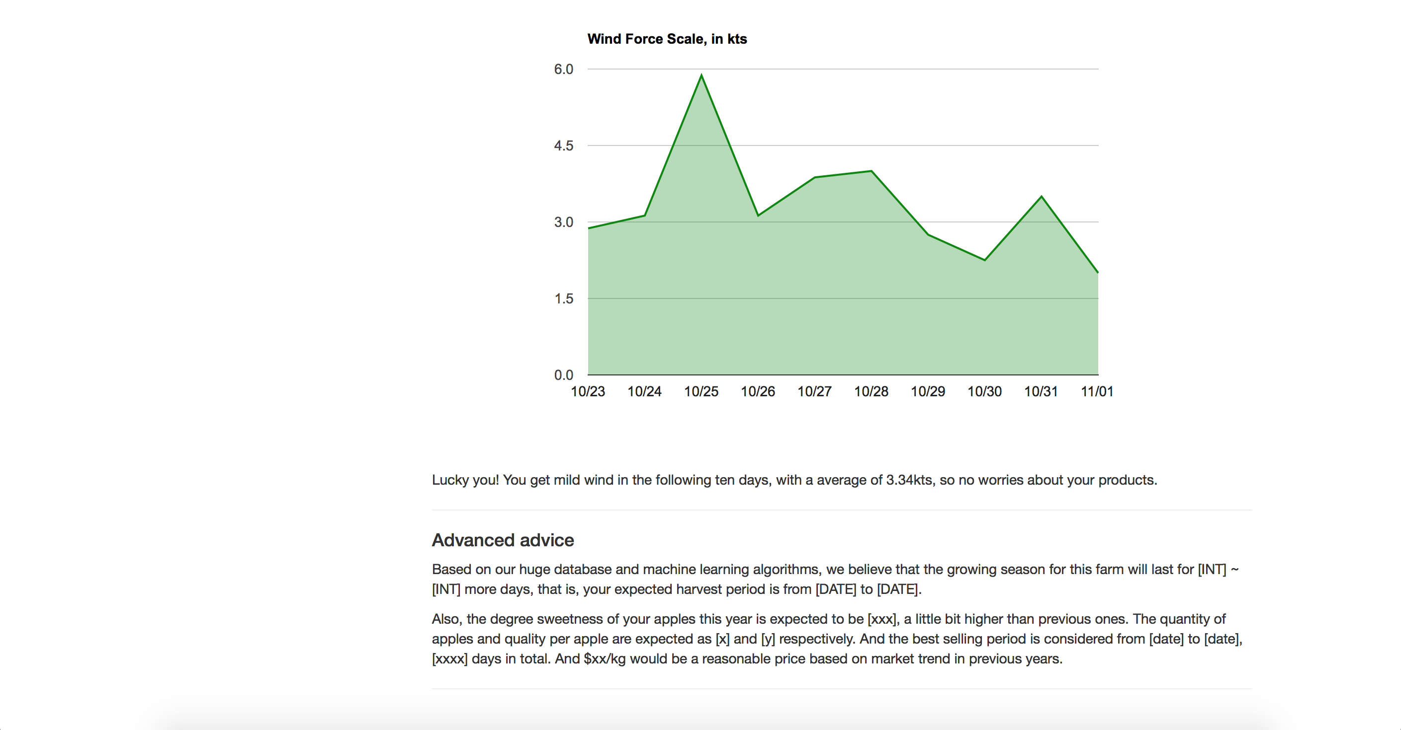This screenshot has height=730, width=1401.
Task: Click the 'Advanced advice' heading
Action: click(x=503, y=540)
